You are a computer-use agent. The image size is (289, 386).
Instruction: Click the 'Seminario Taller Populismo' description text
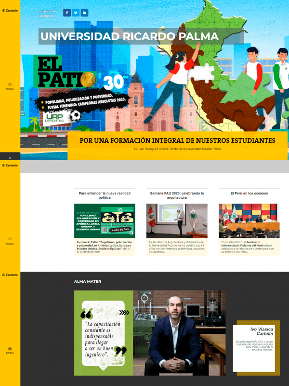[x=105, y=247]
